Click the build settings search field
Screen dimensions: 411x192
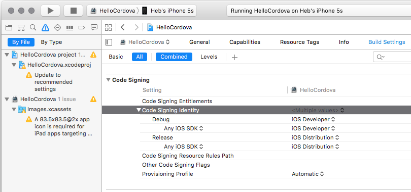point(392,57)
